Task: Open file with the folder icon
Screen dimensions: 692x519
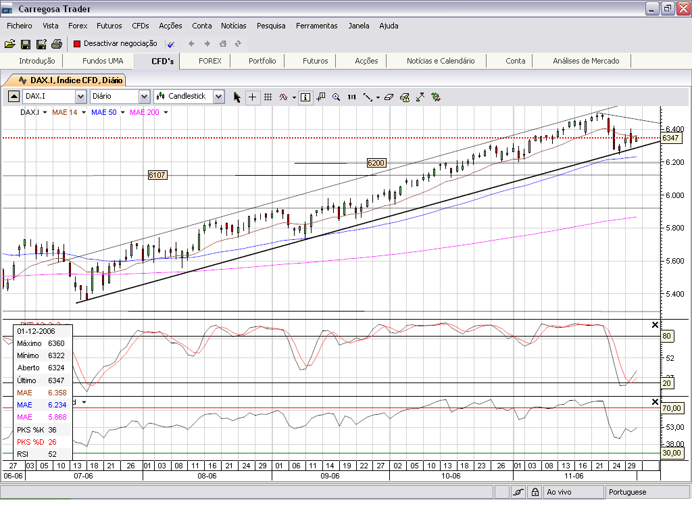Action: coord(9,44)
